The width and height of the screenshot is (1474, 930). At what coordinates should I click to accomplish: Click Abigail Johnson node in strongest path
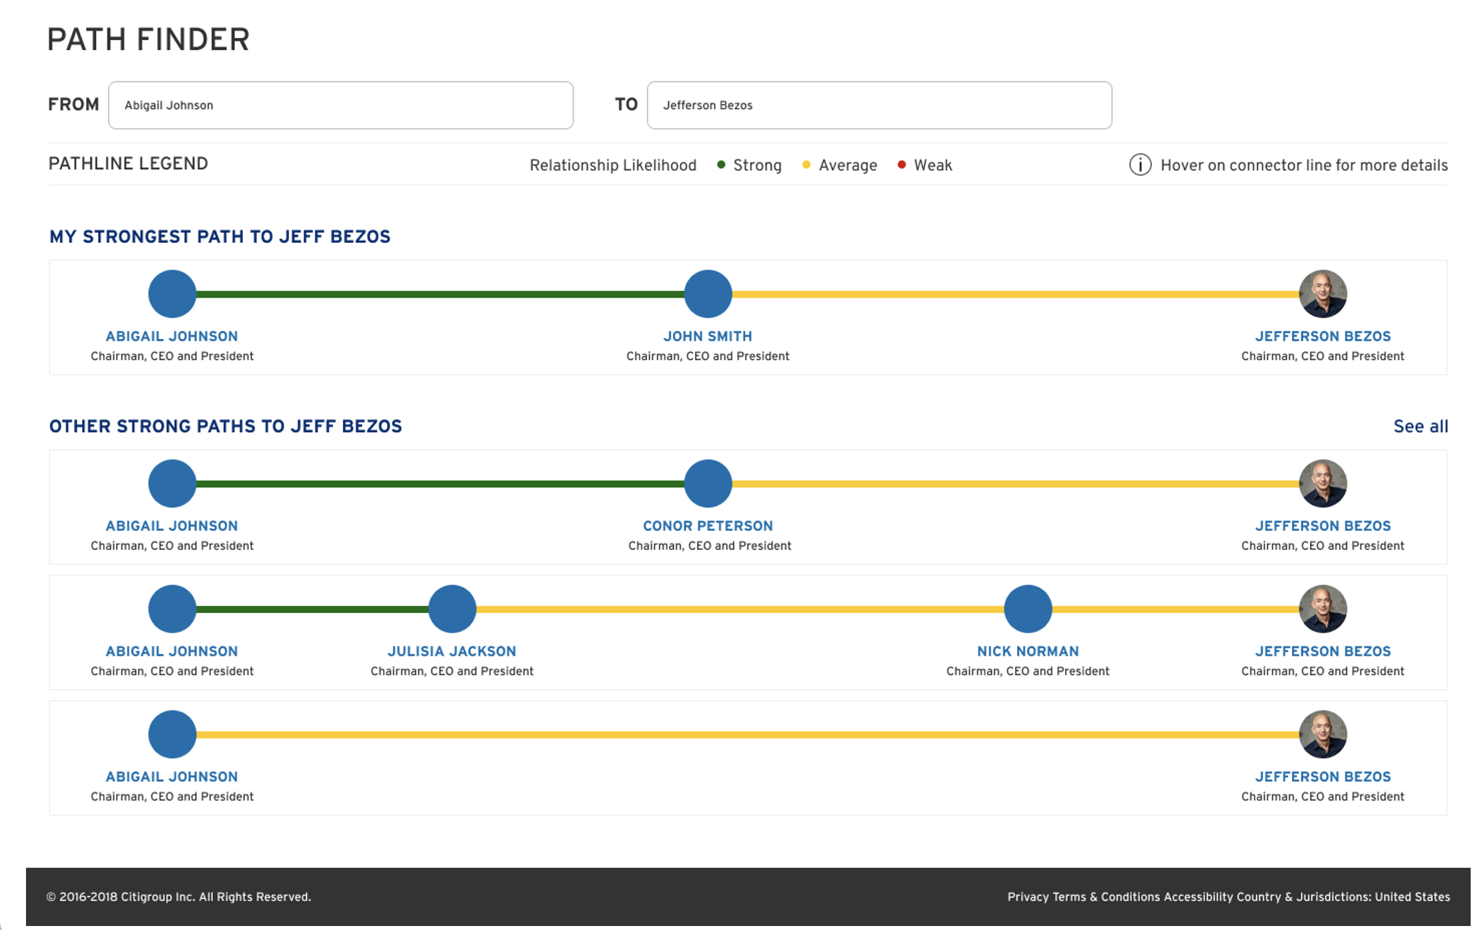coord(172,294)
